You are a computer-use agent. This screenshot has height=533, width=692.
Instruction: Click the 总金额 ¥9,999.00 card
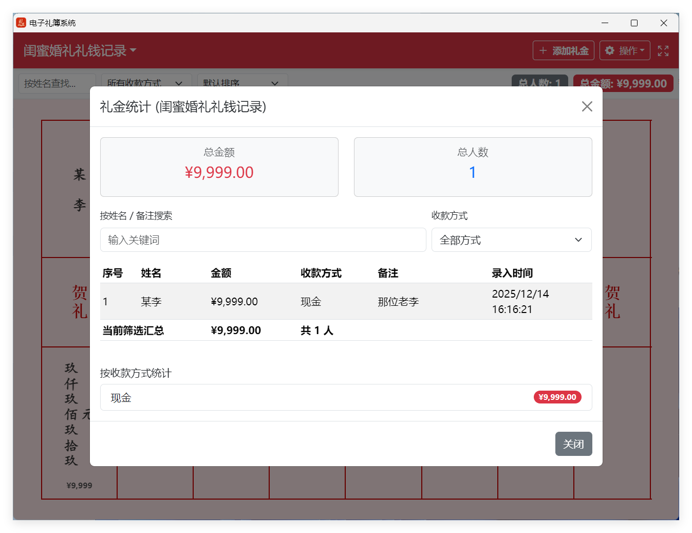point(219,167)
